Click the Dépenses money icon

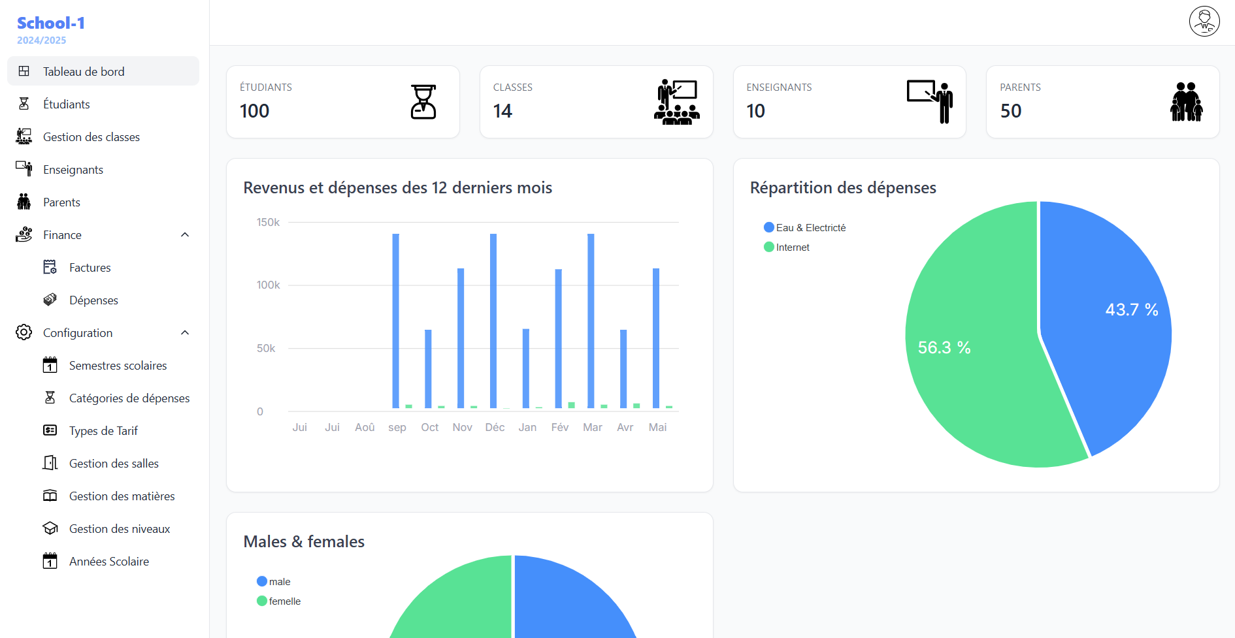pos(50,300)
